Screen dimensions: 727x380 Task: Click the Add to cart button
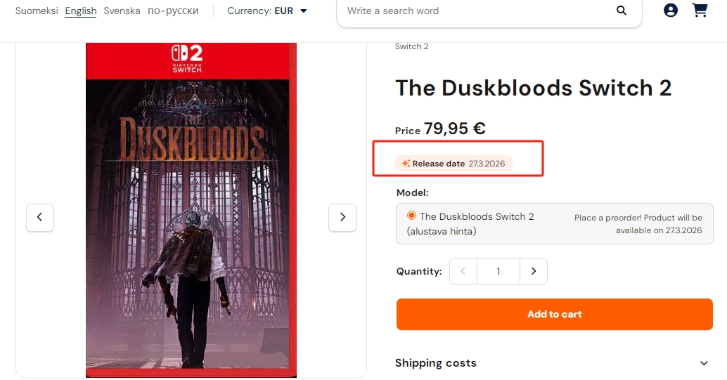(554, 314)
